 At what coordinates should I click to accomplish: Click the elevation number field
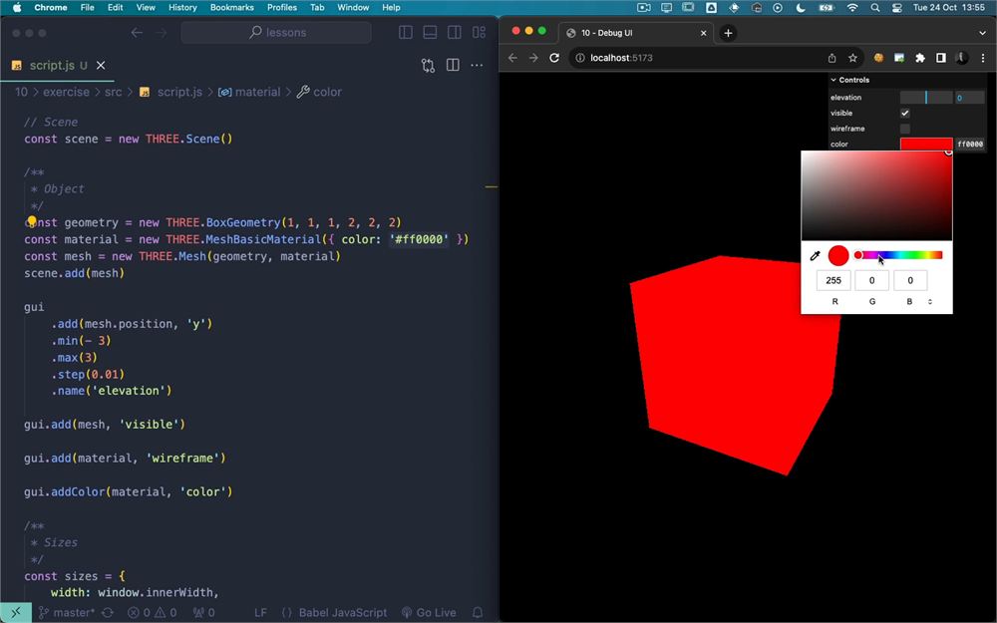(x=970, y=98)
